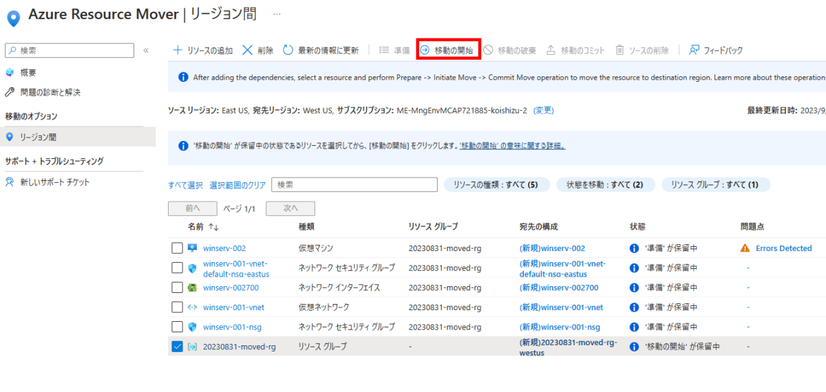Click the trash icon for ソースの削除

pyautogui.click(x=619, y=50)
